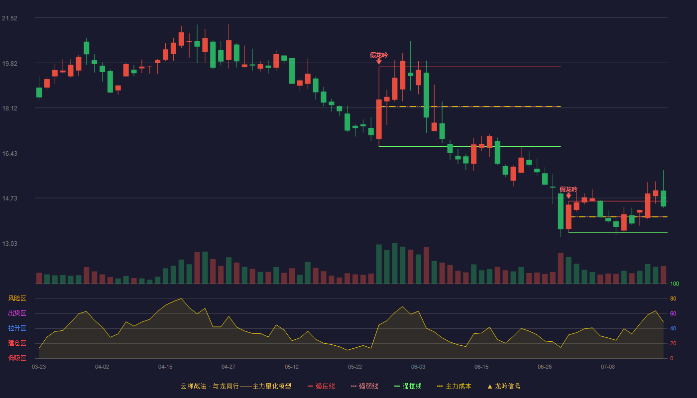Toggle the 强压线 legend entry
Image resolution: width=697 pixels, height=398 pixels.
click(x=321, y=386)
